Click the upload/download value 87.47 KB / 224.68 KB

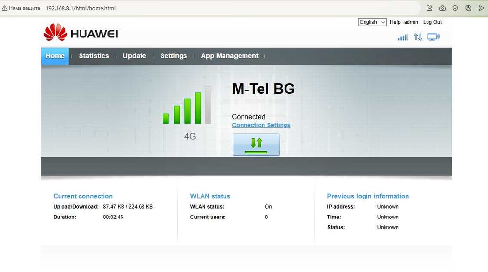[128, 207]
